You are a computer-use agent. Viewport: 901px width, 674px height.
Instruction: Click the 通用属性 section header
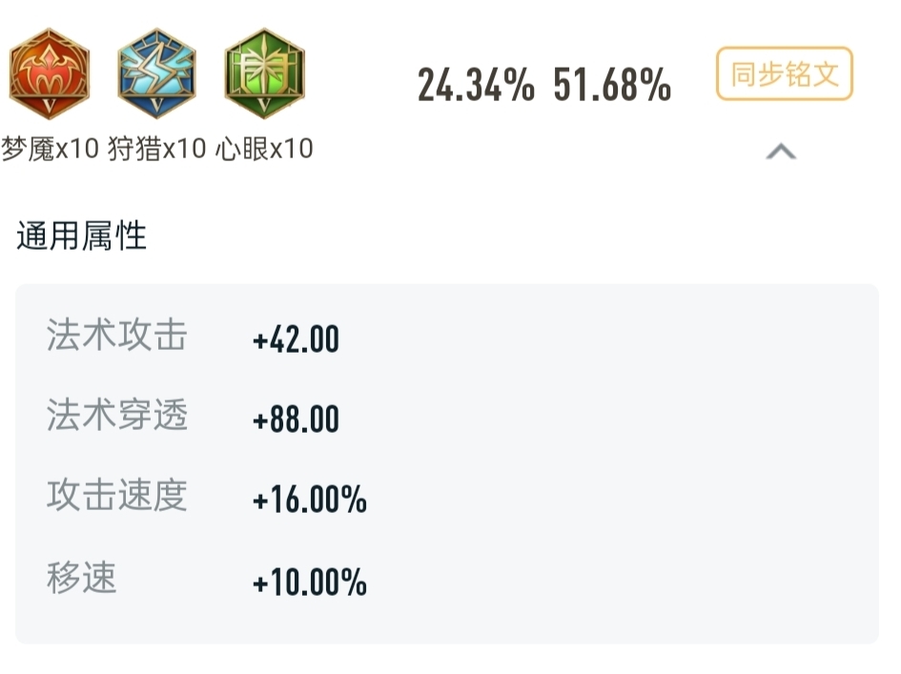tap(82, 235)
